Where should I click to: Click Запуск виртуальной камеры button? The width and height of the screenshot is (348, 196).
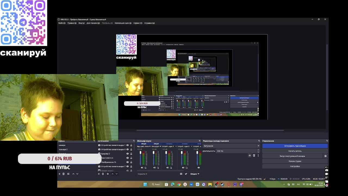pyautogui.click(x=293, y=156)
